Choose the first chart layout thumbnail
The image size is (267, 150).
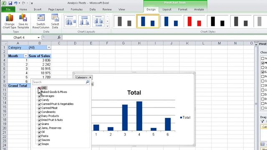point(71,21)
